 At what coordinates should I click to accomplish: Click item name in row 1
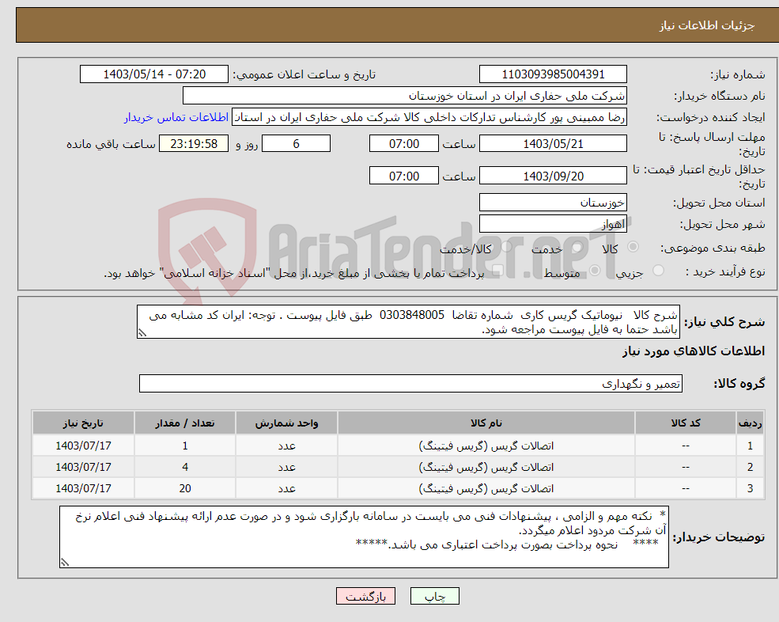pos(486,446)
